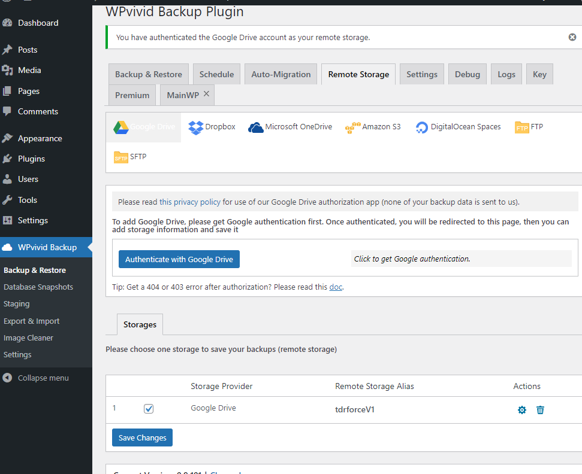Delete tdrforceV1 storage with trash icon

click(x=540, y=410)
